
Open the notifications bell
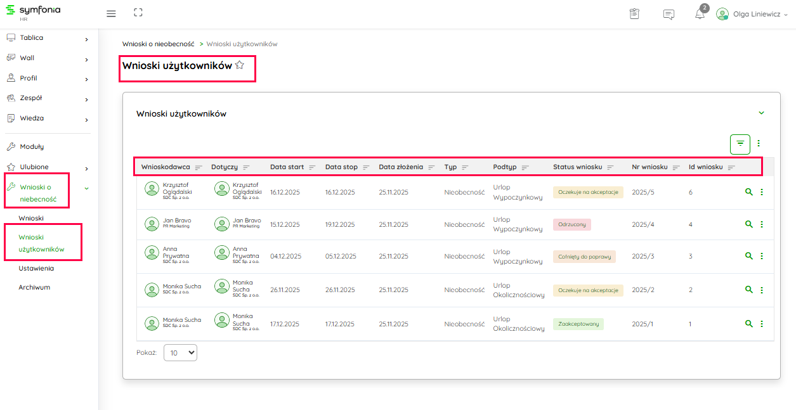[700, 14]
